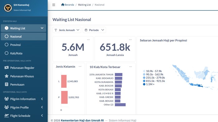
Task: Click the Kemenhaj Garuda logo
Action: (x=8, y=8)
